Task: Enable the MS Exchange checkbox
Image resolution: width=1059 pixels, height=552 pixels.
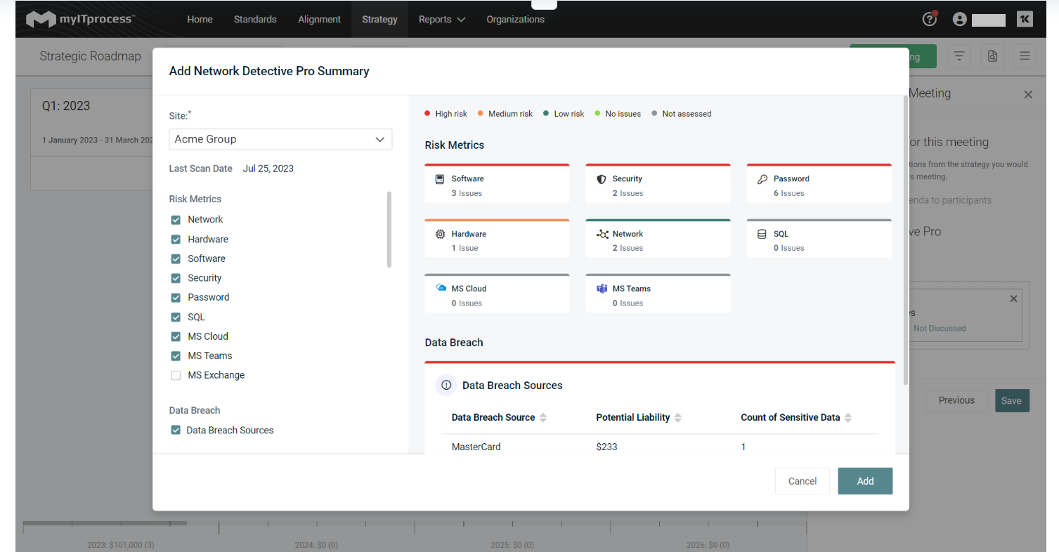Action: 176,376
